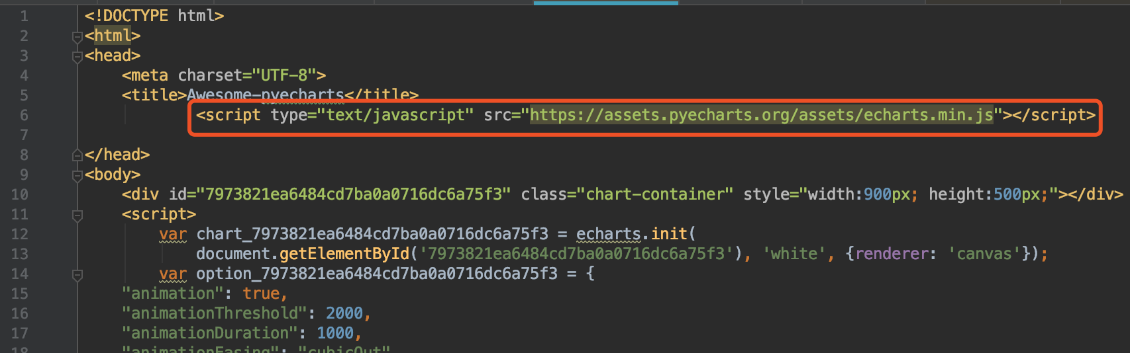Click the getElementById method call
Viewport: 1130px width, 353px height.
[x=344, y=254]
